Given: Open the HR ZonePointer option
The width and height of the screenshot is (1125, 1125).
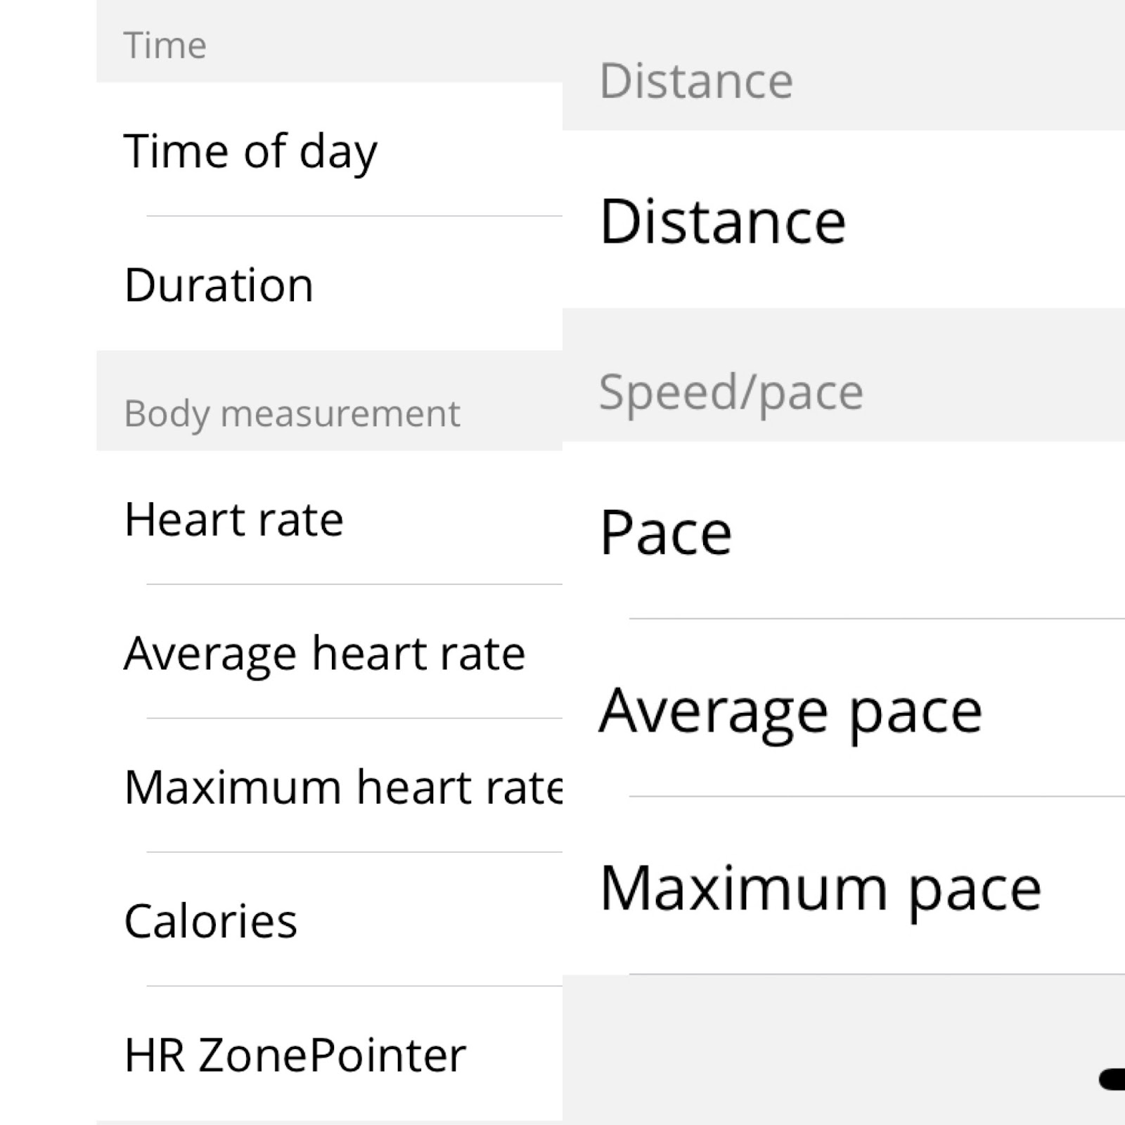Looking at the screenshot, I should coord(295,1055).
